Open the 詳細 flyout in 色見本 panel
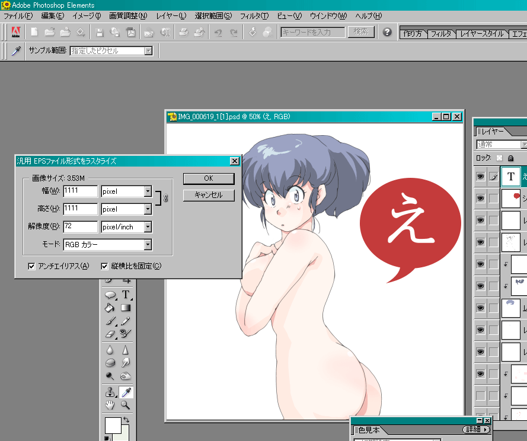Viewport: 527px width, 441px height. click(476, 430)
